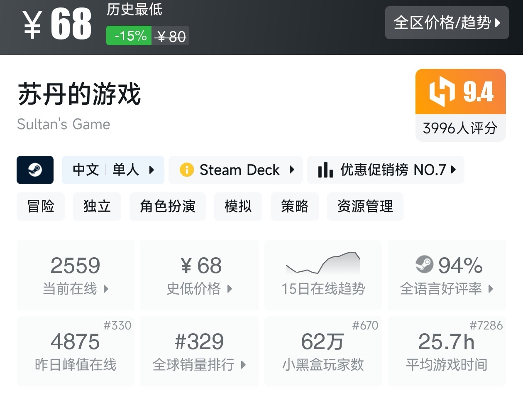Click the -15% discount badge
The height and width of the screenshot is (396, 523).
tap(129, 36)
